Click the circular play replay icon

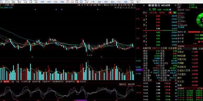coord(121,8)
